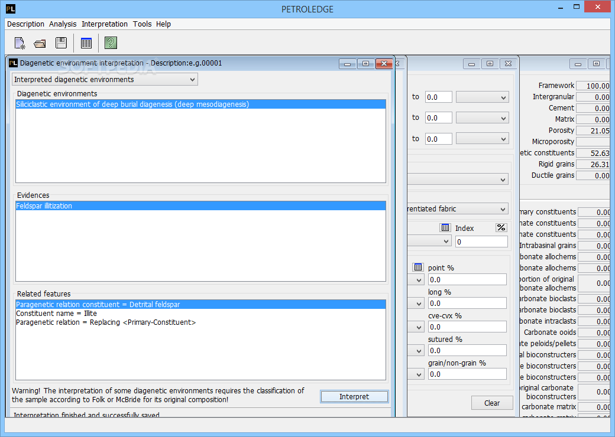Minimize the middle background child window
The image size is (615, 437).
tap(471, 64)
